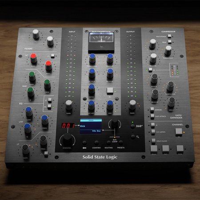Click the black LF FREQ knob
The height and width of the screenshot is (200, 200).
44,140
